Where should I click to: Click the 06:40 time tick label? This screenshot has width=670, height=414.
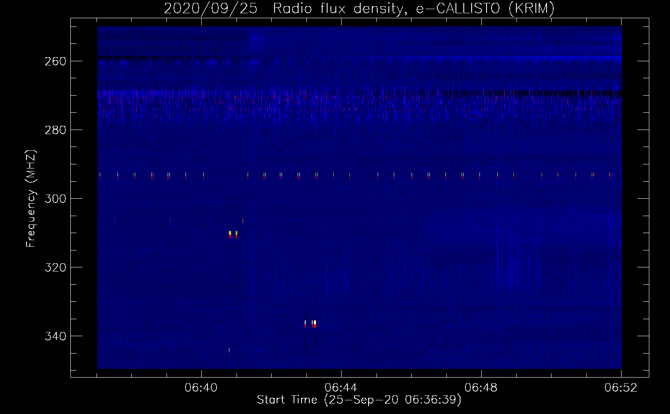click(x=201, y=388)
